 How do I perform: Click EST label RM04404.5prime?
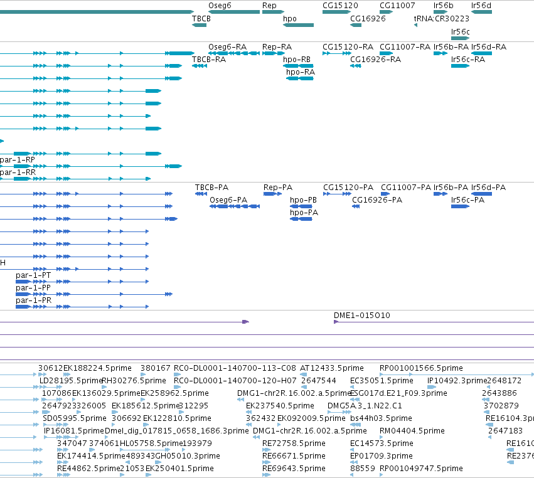coord(412,432)
